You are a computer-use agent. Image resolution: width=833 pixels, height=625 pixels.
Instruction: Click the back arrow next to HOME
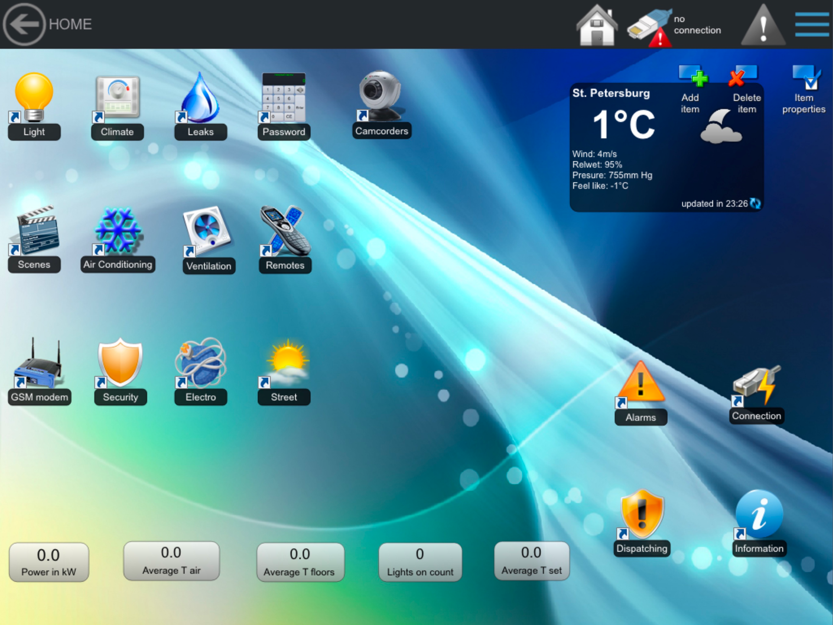24,24
